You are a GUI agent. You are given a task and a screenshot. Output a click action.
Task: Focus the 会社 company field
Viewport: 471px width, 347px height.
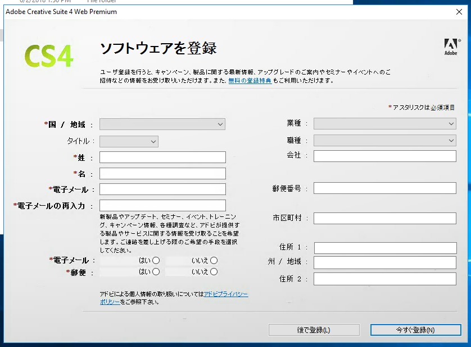(385, 156)
